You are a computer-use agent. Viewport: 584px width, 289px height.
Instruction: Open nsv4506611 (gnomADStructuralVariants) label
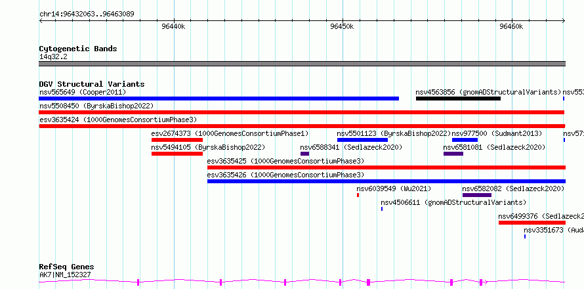[x=453, y=202]
